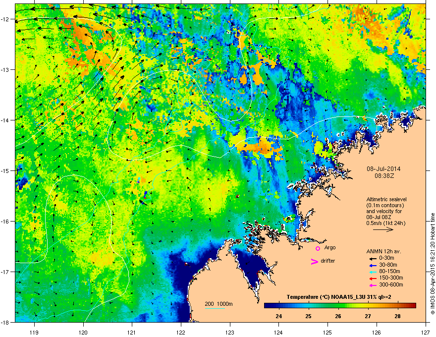The height and width of the screenshot is (337, 436).
Task: Click the '30-80m' depth label
Action: point(388,265)
